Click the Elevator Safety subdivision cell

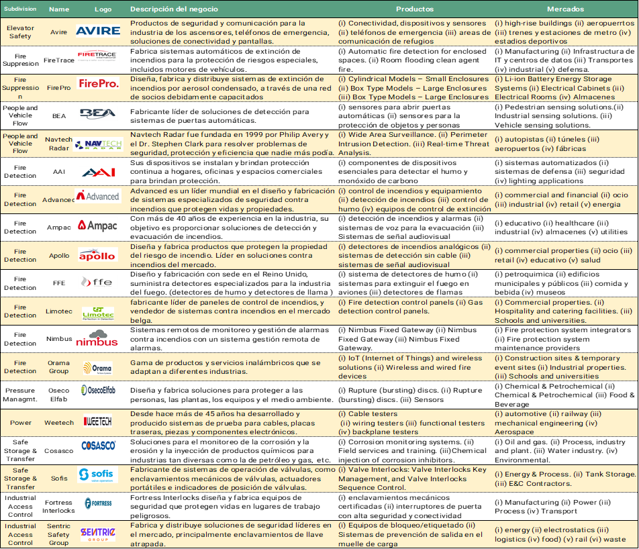click(x=20, y=32)
